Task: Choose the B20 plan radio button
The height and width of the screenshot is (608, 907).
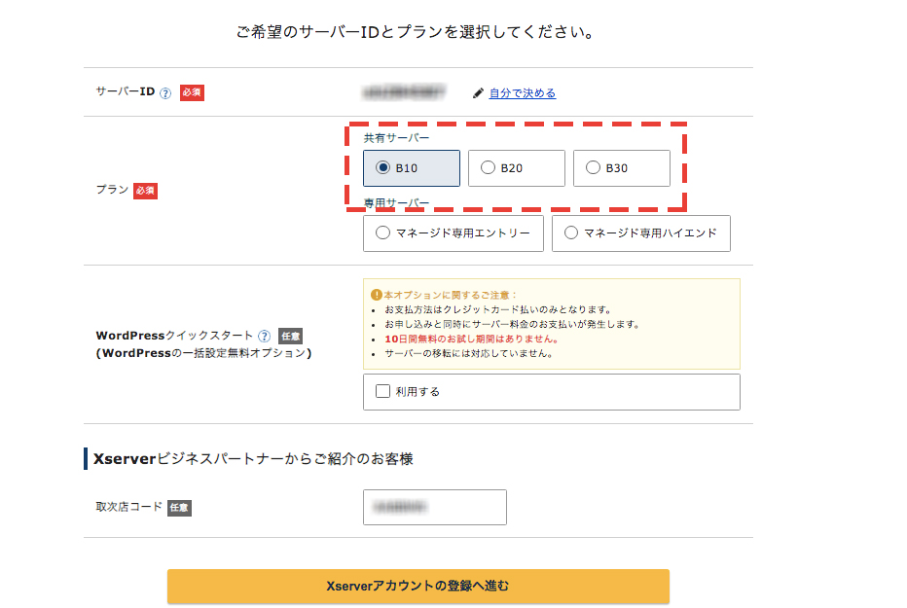Action: 489,168
